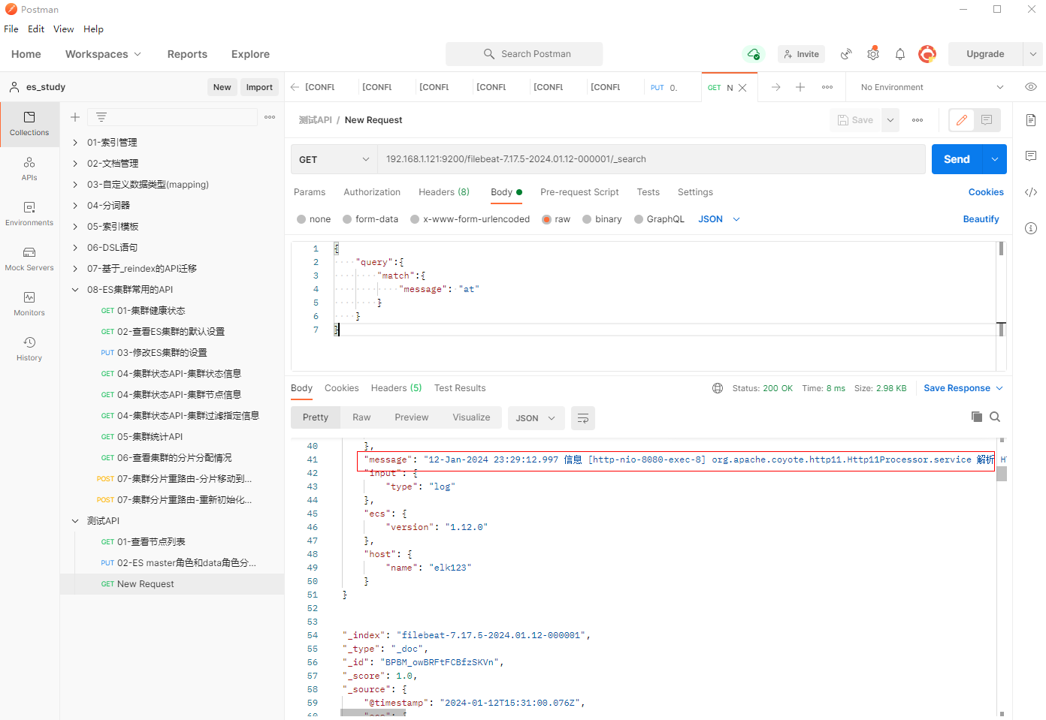Click the environment quick look eye icon
This screenshot has height=720, width=1046.
pos(1030,87)
